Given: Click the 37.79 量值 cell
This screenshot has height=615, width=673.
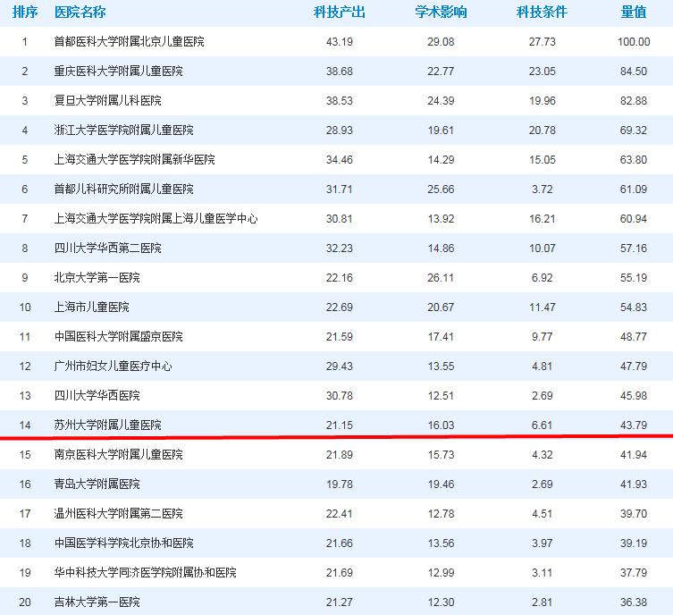Looking at the screenshot, I should click(634, 572).
